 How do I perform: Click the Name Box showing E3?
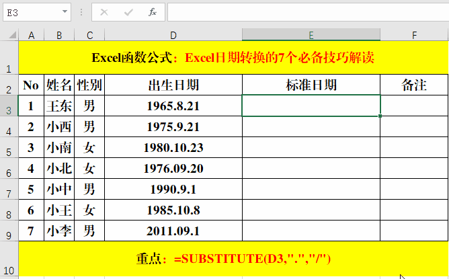pyautogui.click(x=37, y=12)
